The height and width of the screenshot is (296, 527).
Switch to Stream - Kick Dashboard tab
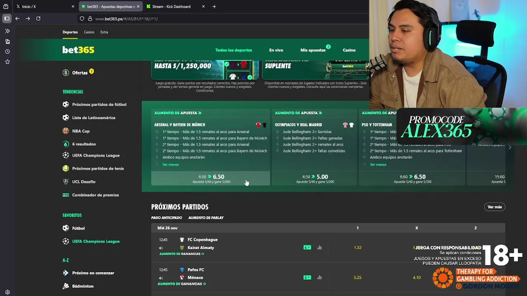point(175,7)
